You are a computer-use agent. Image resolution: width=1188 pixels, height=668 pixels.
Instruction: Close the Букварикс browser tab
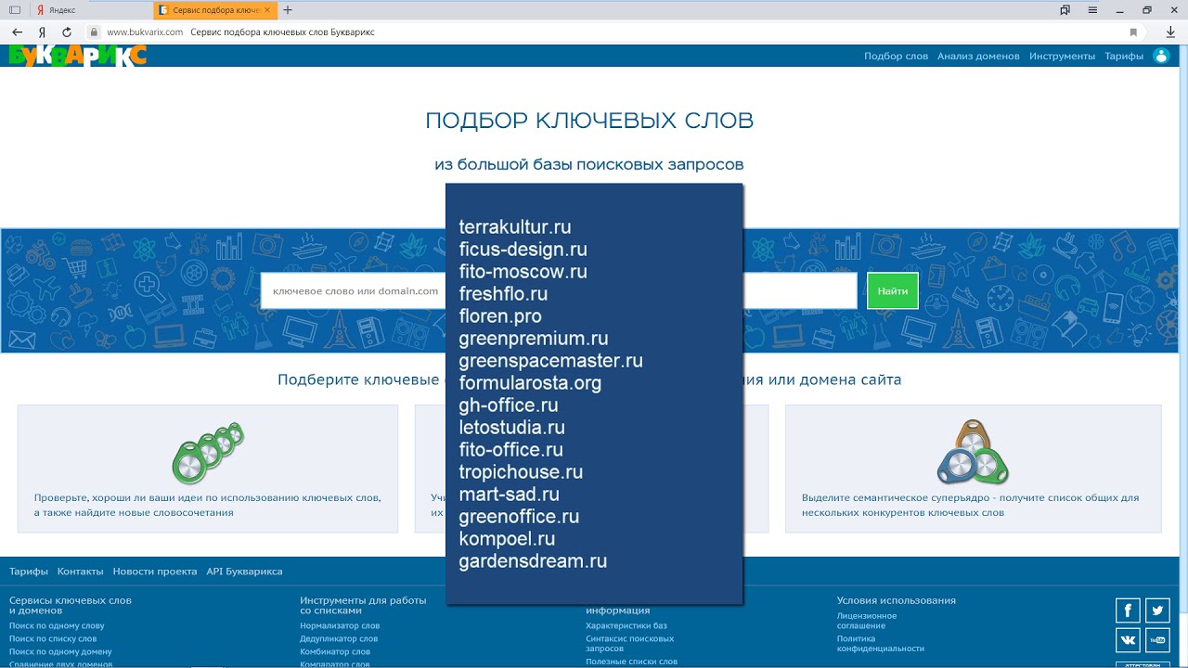click(269, 10)
